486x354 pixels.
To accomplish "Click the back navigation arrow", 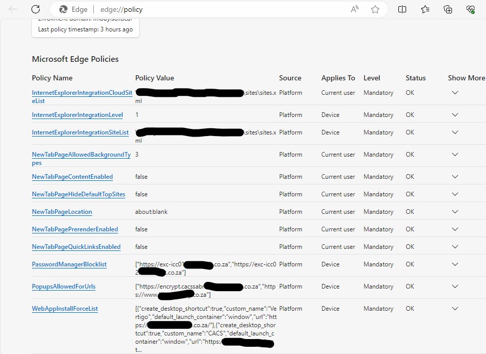I will pyautogui.click(x=12, y=9).
